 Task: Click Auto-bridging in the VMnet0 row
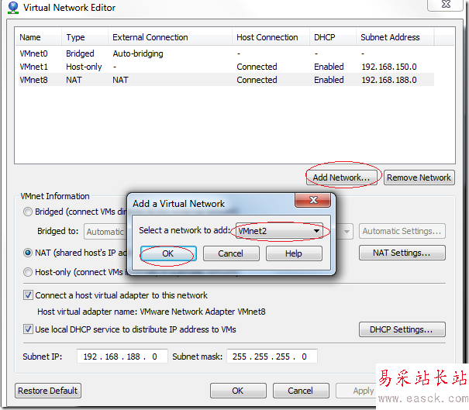[138, 53]
